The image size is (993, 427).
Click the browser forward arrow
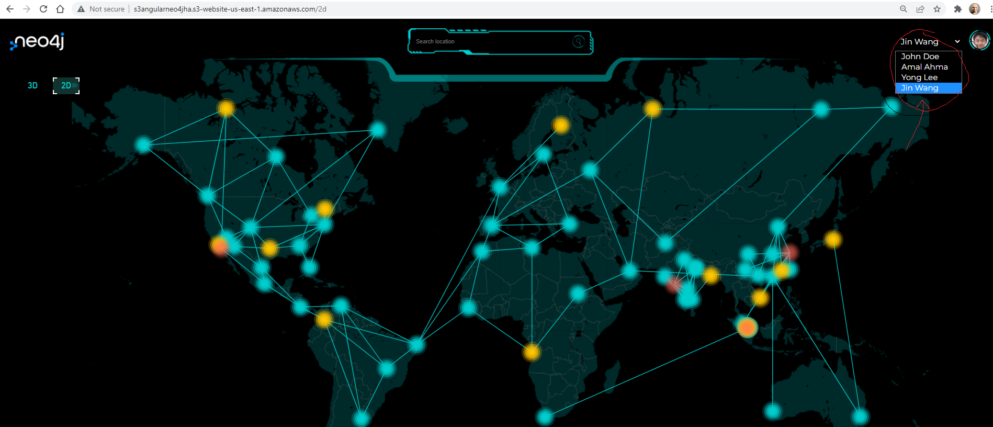[x=27, y=9]
